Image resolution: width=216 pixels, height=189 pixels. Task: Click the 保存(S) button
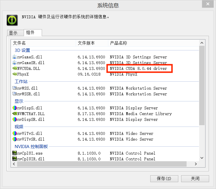tap(164, 179)
